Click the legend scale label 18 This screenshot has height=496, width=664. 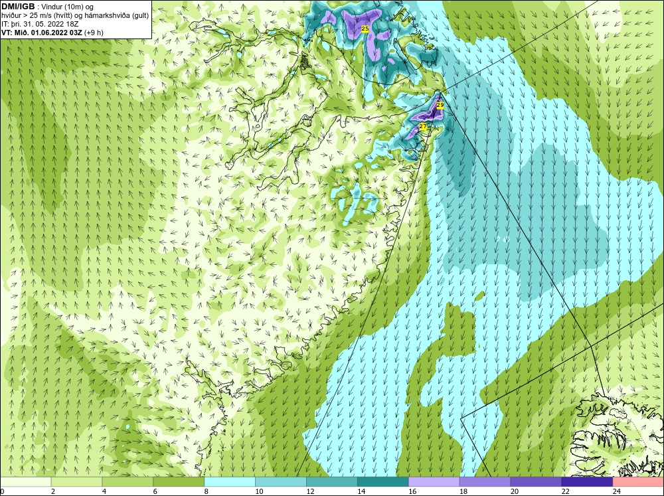pos(463,491)
